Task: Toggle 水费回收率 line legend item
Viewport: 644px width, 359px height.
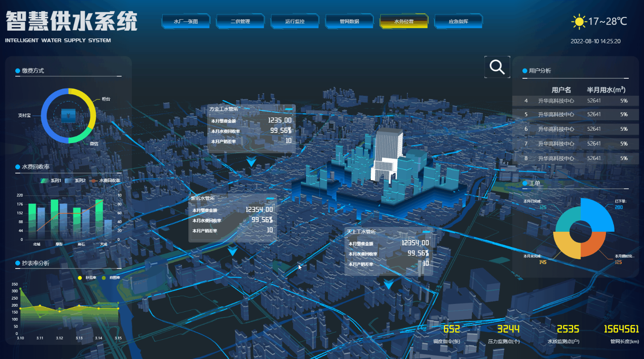Action: pyautogui.click(x=105, y=181)
